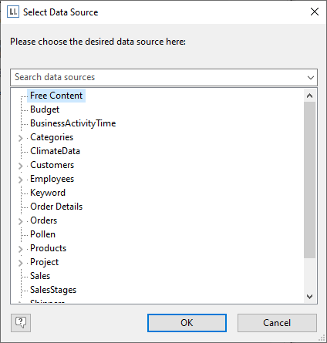Click the Cancel button
327x343 pixels.
point(277,323)
